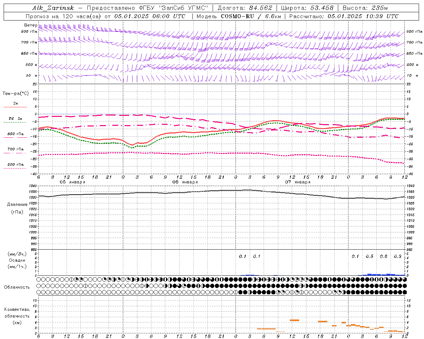Click the date label 07 января
The height and width of the screenshot is (339, 424).
[x=298, y=182]
